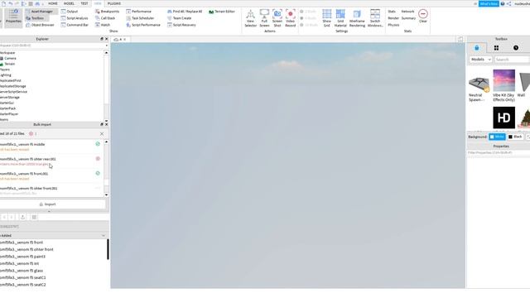Open the Breakpoints window

[107, 12]
